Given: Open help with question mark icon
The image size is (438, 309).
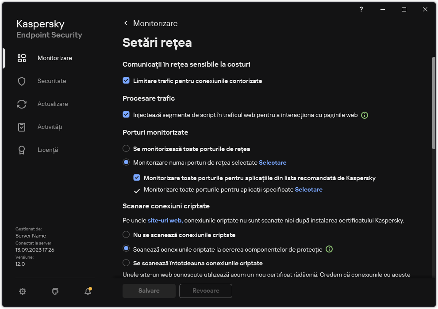Looking at the screenshot, I should (x=361, y=9).
